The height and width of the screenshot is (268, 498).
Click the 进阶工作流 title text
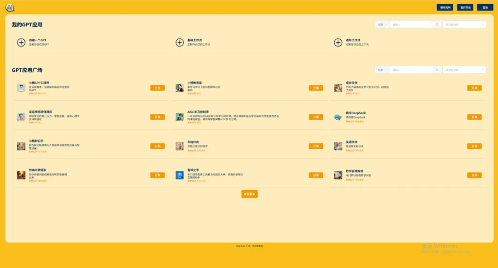(x=353, y=40)
